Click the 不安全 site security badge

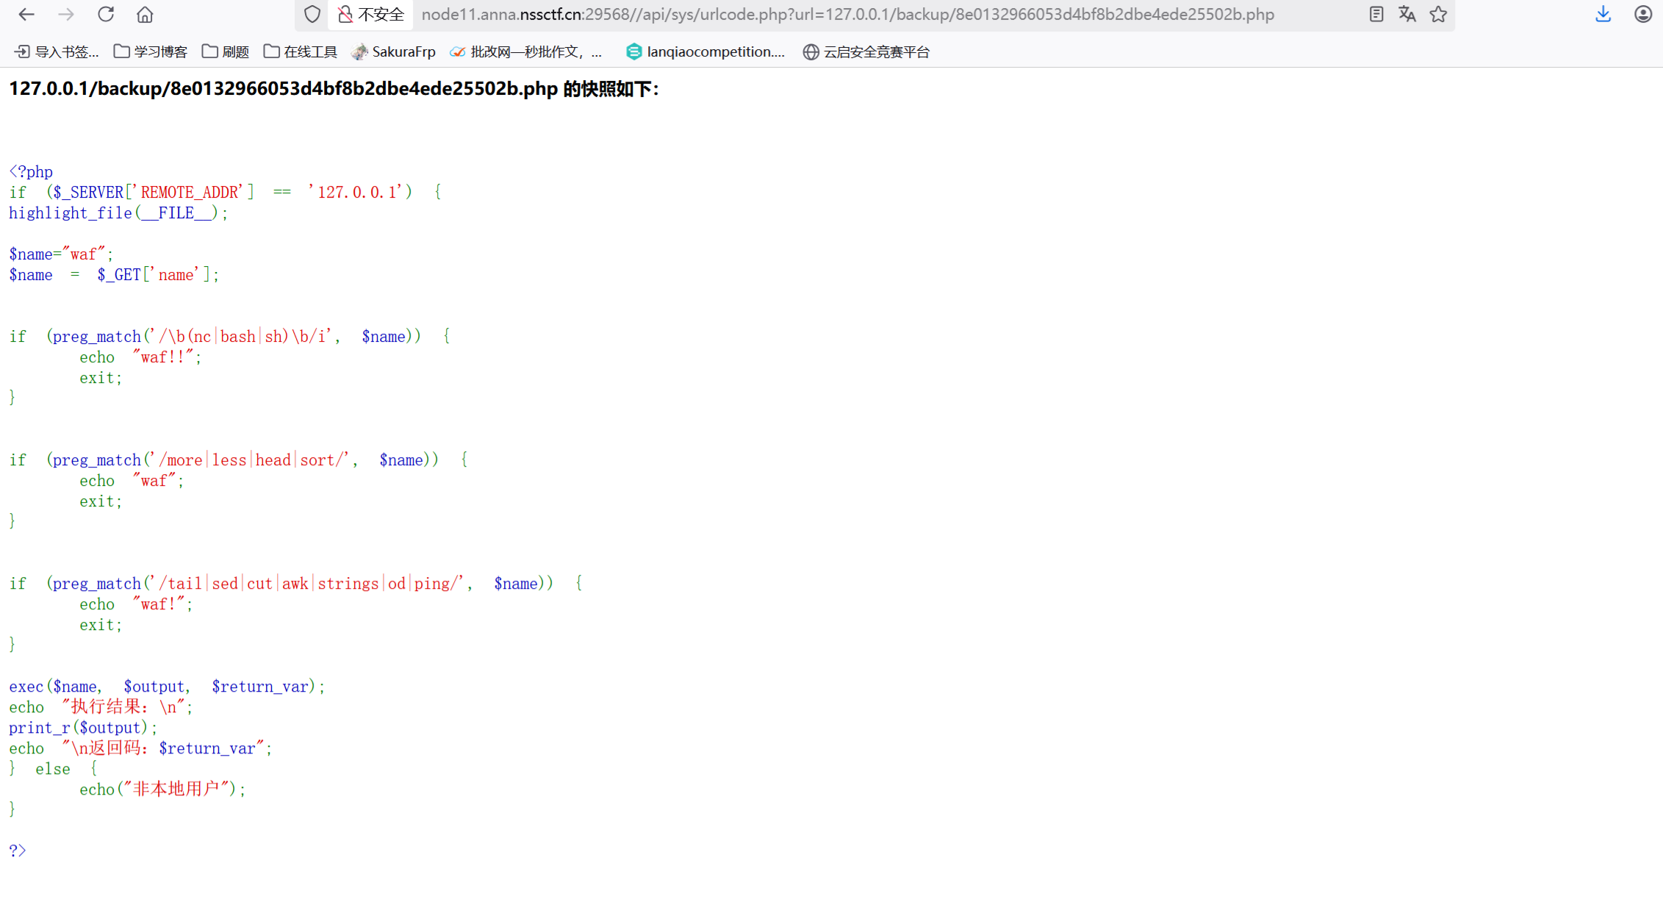(x=371, y=14)
